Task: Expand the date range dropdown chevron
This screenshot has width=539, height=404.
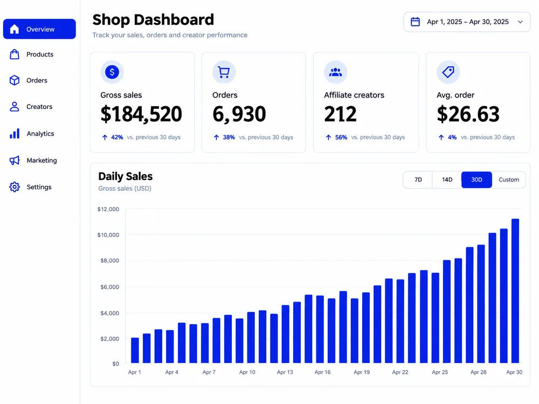Action: pos(521,22)
